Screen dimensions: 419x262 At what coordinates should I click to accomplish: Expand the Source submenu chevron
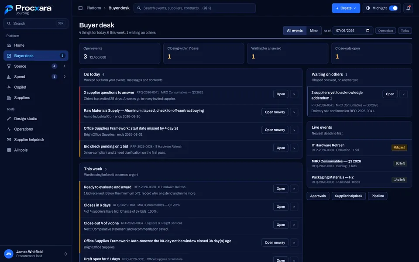point(65,66)
